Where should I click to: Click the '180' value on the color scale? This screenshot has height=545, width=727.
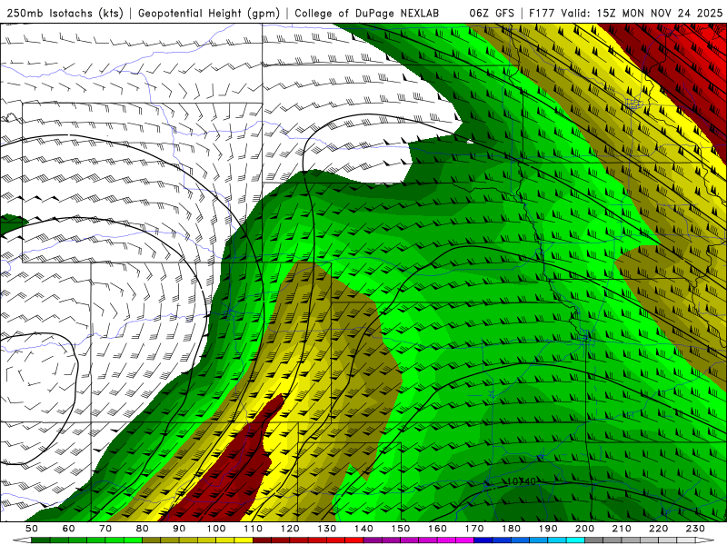click(x=512, y=529)
